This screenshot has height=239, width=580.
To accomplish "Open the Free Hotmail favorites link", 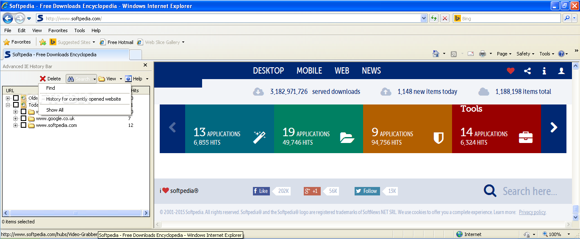I will (117, 42).
